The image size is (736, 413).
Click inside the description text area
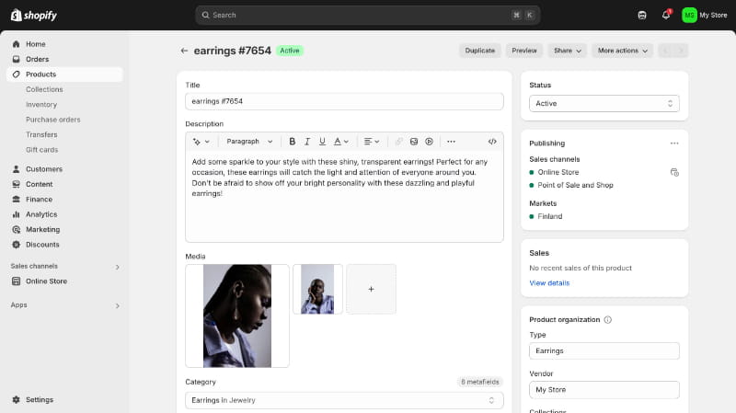[x=344, y=196]
